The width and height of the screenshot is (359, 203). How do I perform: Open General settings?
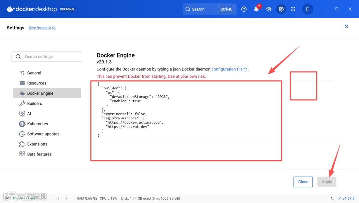(x=47, y=73)
